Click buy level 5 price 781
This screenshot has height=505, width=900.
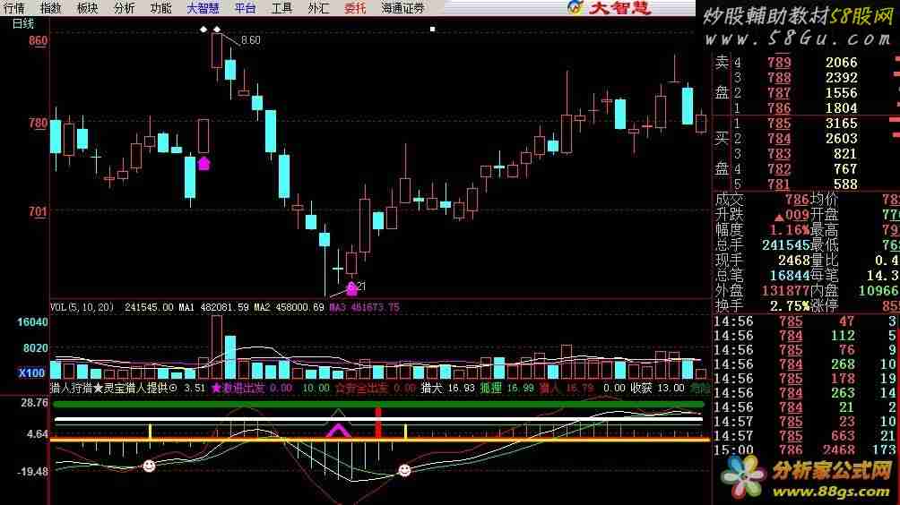point(779,184)
